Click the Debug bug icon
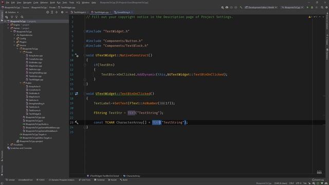 [x=312, y=7]
